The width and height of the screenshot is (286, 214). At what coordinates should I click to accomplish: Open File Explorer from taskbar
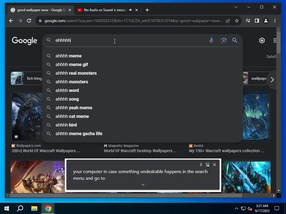34,208
